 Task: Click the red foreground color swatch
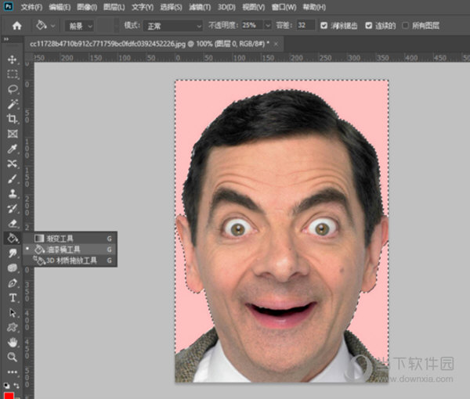9,396
